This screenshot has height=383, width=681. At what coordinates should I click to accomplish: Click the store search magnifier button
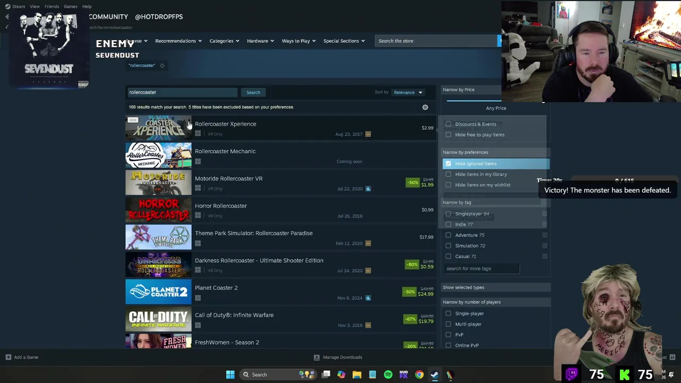500,41
